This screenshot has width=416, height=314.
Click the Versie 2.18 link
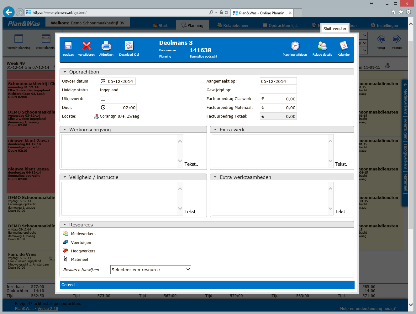tap(48, 308)
